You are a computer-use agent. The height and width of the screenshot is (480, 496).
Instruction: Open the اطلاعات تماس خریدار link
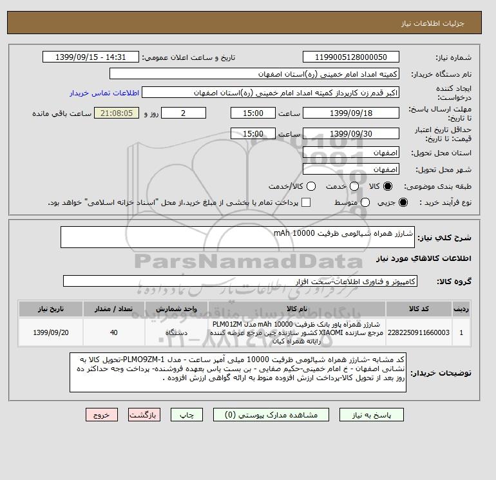104,93
